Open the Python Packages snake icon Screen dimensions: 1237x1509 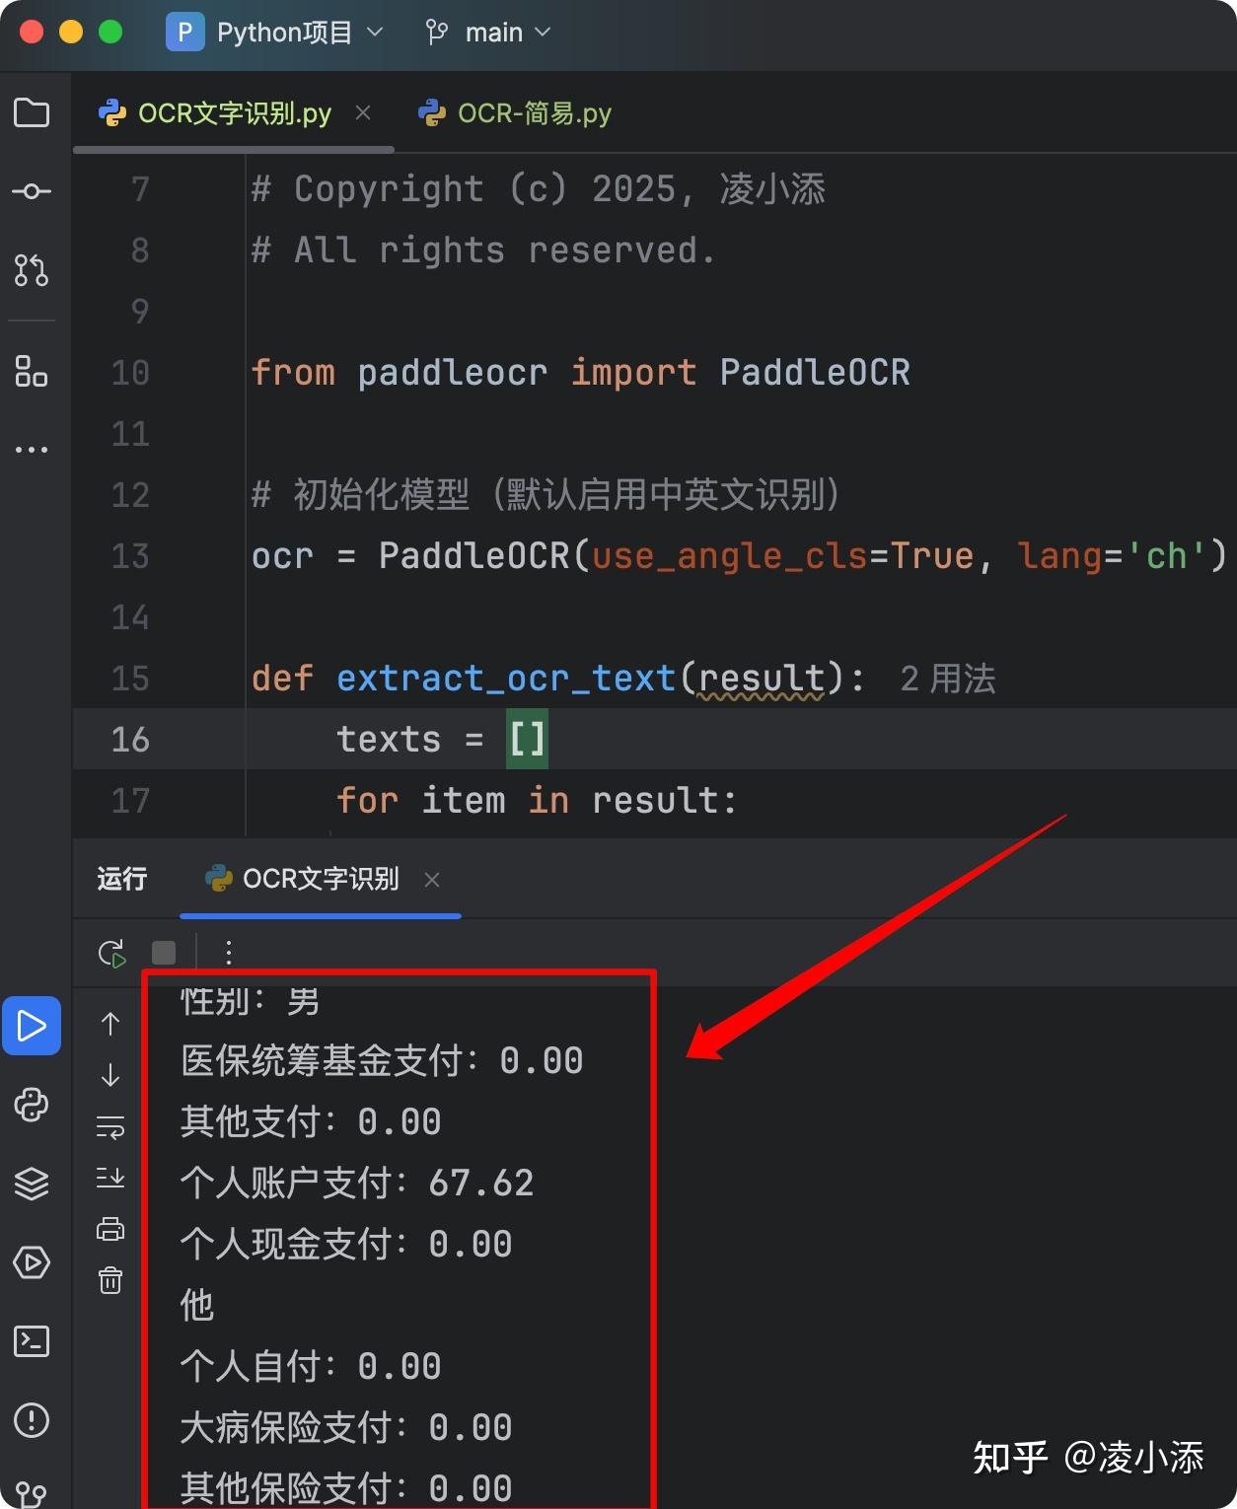coord(33,1106)
